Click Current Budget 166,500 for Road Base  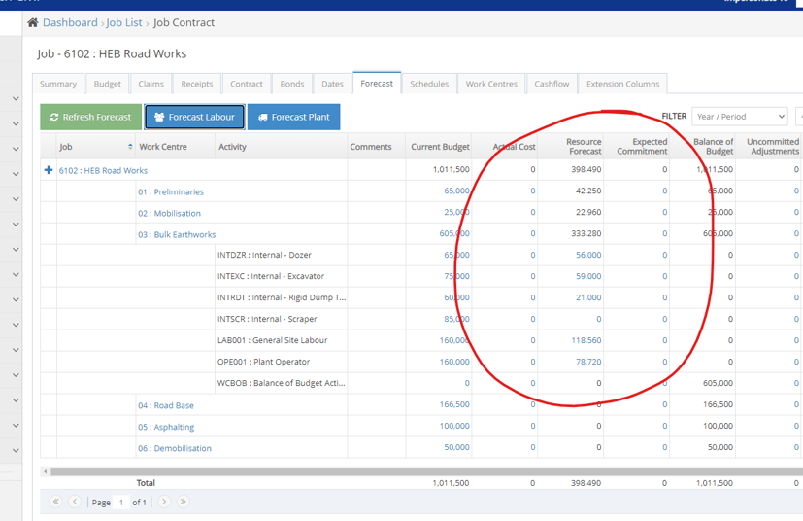454,404
